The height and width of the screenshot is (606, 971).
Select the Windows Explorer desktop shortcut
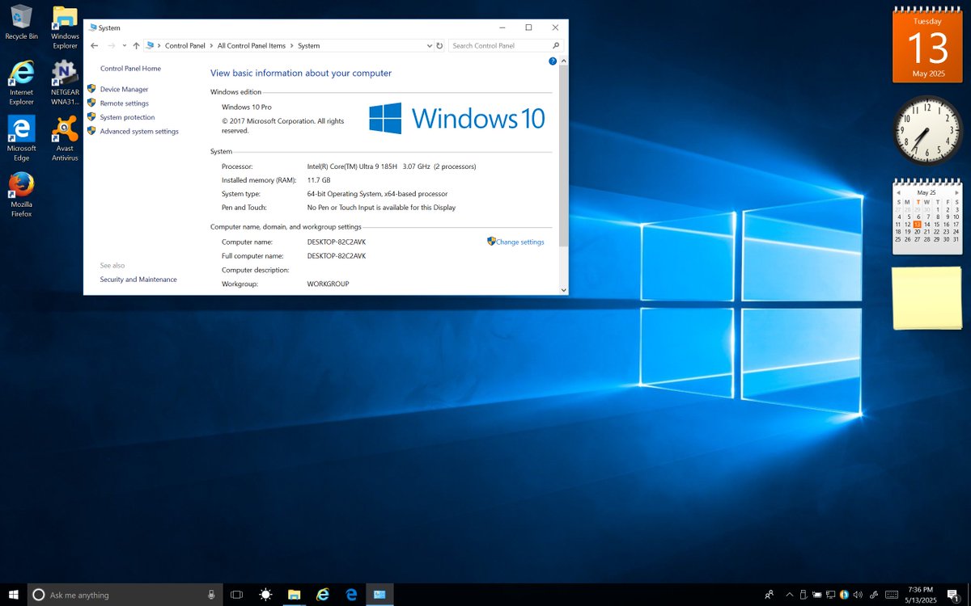[x=65, y=27]
